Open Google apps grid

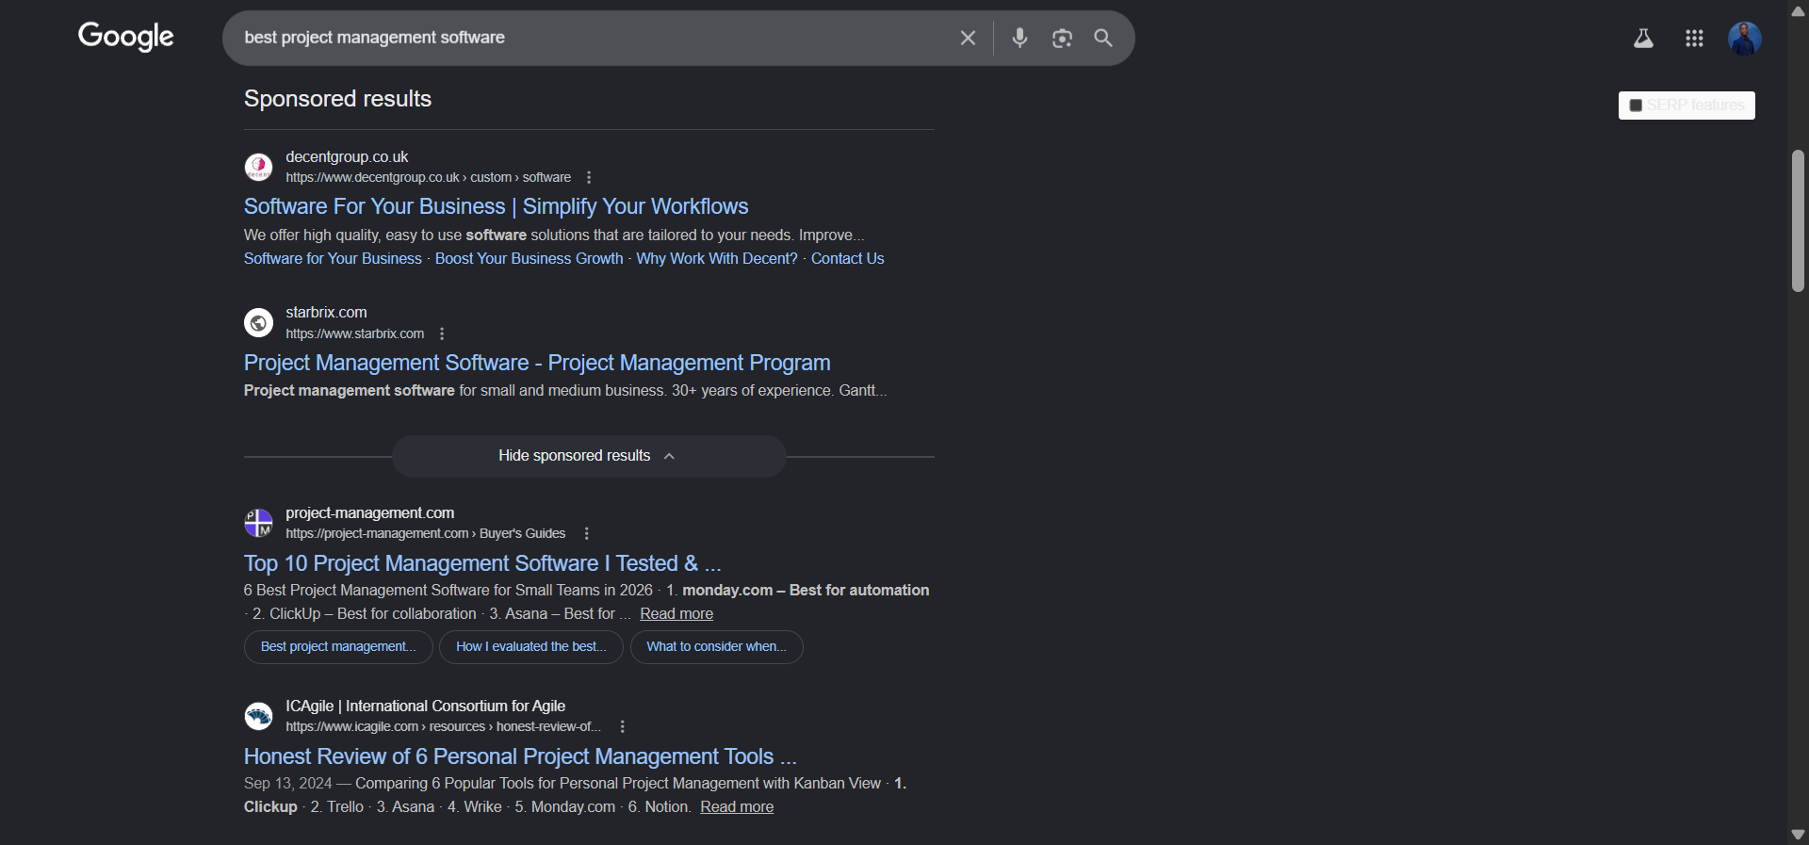click(x=1694, y=39)
